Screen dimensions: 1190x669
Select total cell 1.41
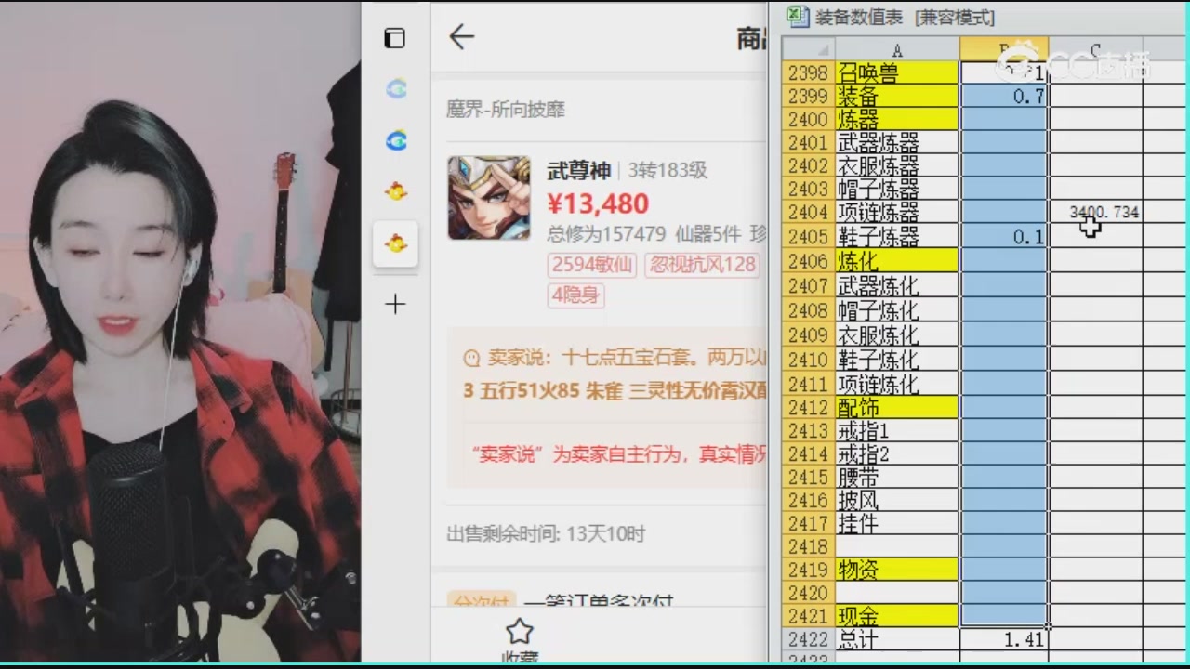pyautogui.click(x=1004, y=639)
